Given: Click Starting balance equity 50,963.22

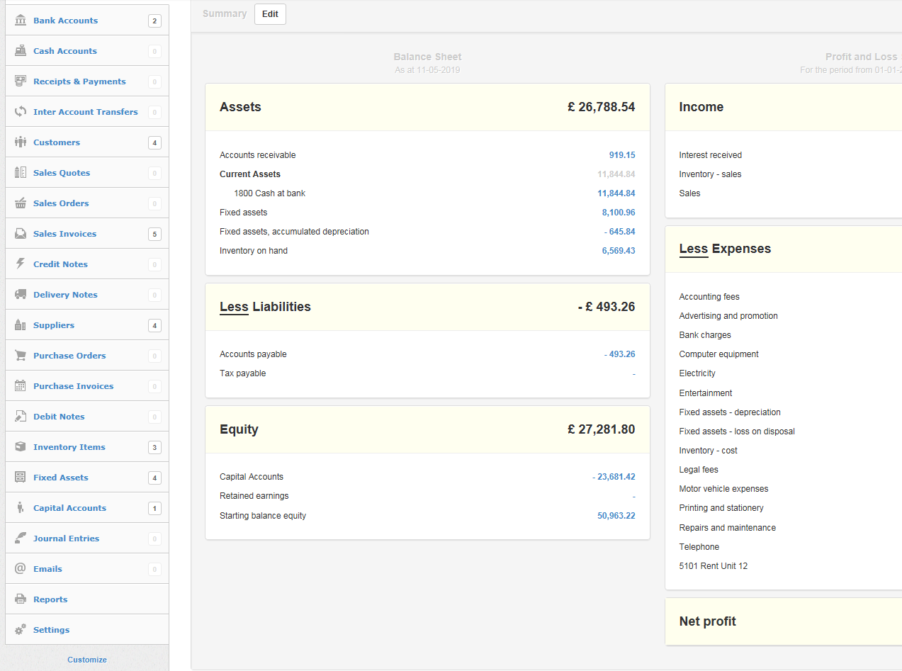Looking at the screenshot, I should (x=616, y=516).
